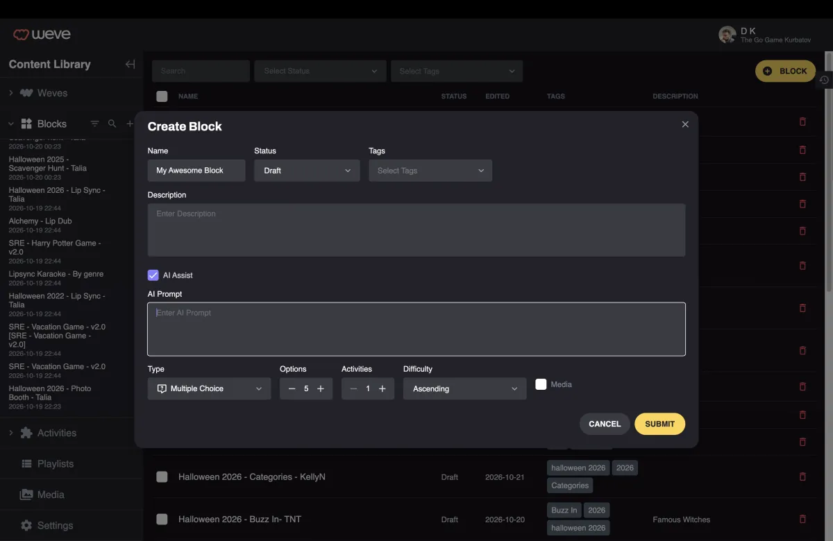Select the Halloween 2026 - Categories - KellyN checkbox
The height and width of the screenshot is (541, 833).
[162, 476]
